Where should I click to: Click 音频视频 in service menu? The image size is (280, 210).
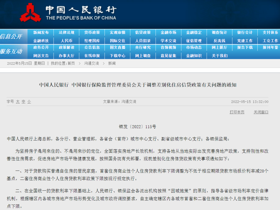(x=169, y=47)
